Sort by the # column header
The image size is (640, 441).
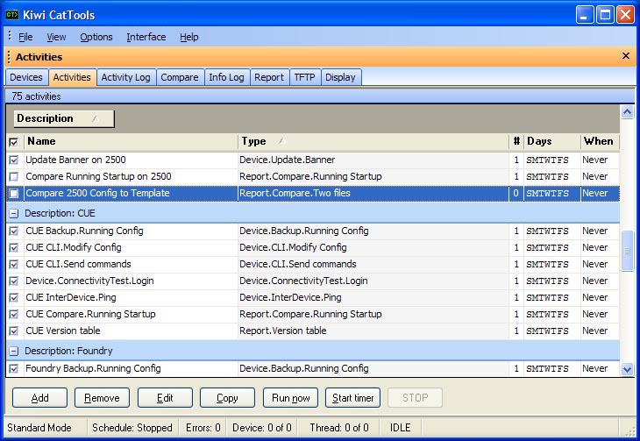pos(516,141)
